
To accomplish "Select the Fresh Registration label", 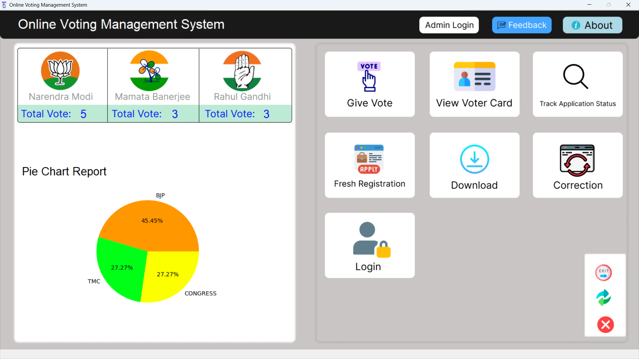I will click(x=369, y=184).
